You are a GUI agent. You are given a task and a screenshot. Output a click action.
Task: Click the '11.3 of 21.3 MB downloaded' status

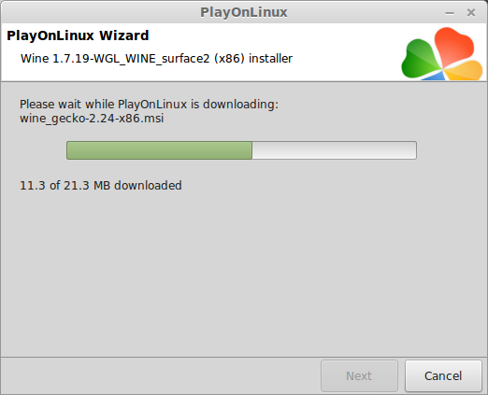pos(101,186)
